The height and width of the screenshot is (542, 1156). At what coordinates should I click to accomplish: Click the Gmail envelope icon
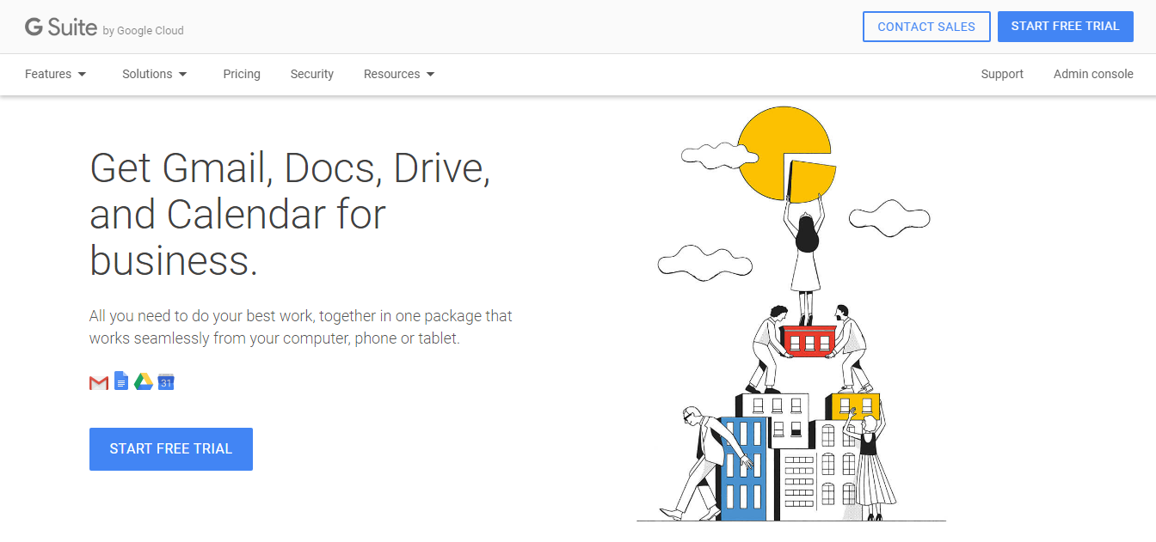coord(99,382)
